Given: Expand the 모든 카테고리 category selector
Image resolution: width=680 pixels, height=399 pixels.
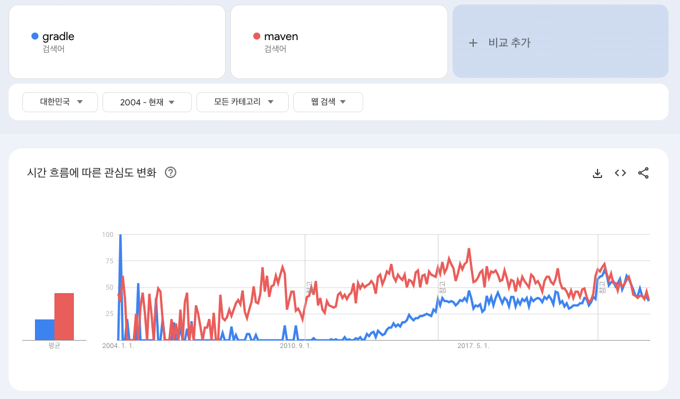Looking at the screenshot, I should tap(242, 102).
